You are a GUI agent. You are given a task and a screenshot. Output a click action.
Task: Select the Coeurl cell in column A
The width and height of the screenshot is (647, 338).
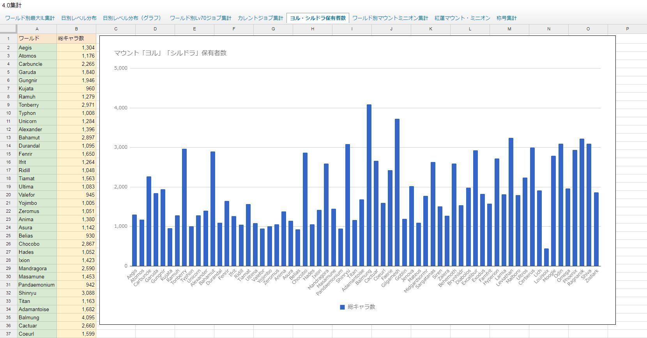click(x=37, y=334)
